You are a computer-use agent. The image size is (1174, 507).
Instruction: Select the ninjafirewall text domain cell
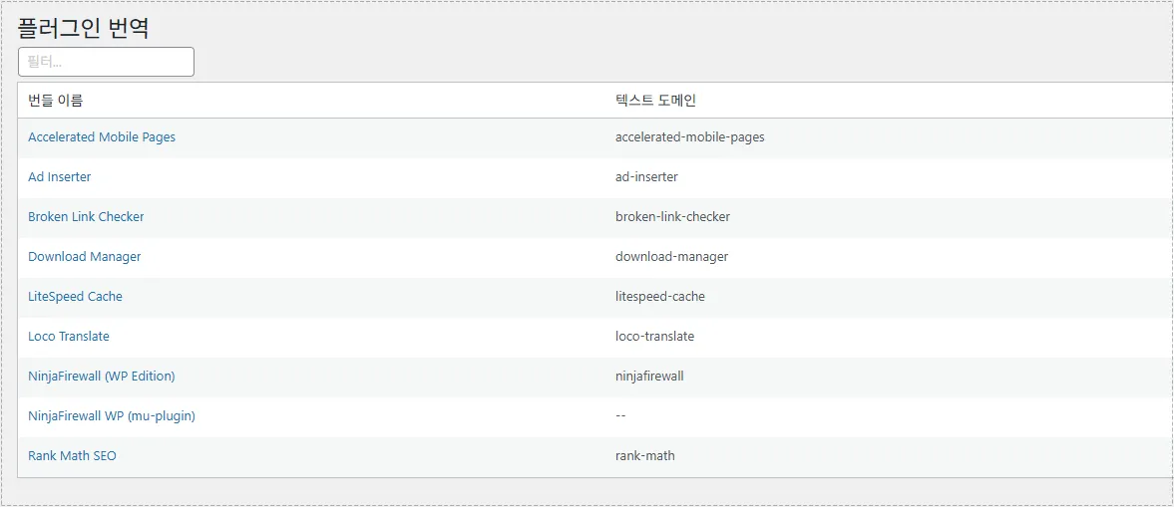pyautogui.click(x=649, y=377)
